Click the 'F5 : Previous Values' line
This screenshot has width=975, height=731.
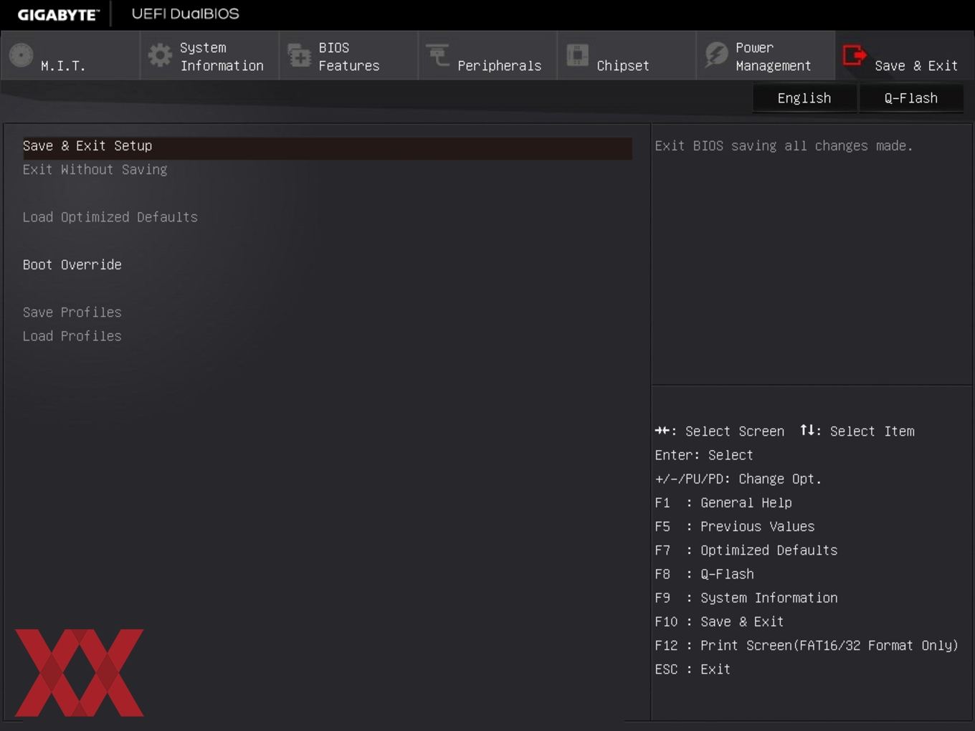[x=735, y=527]
